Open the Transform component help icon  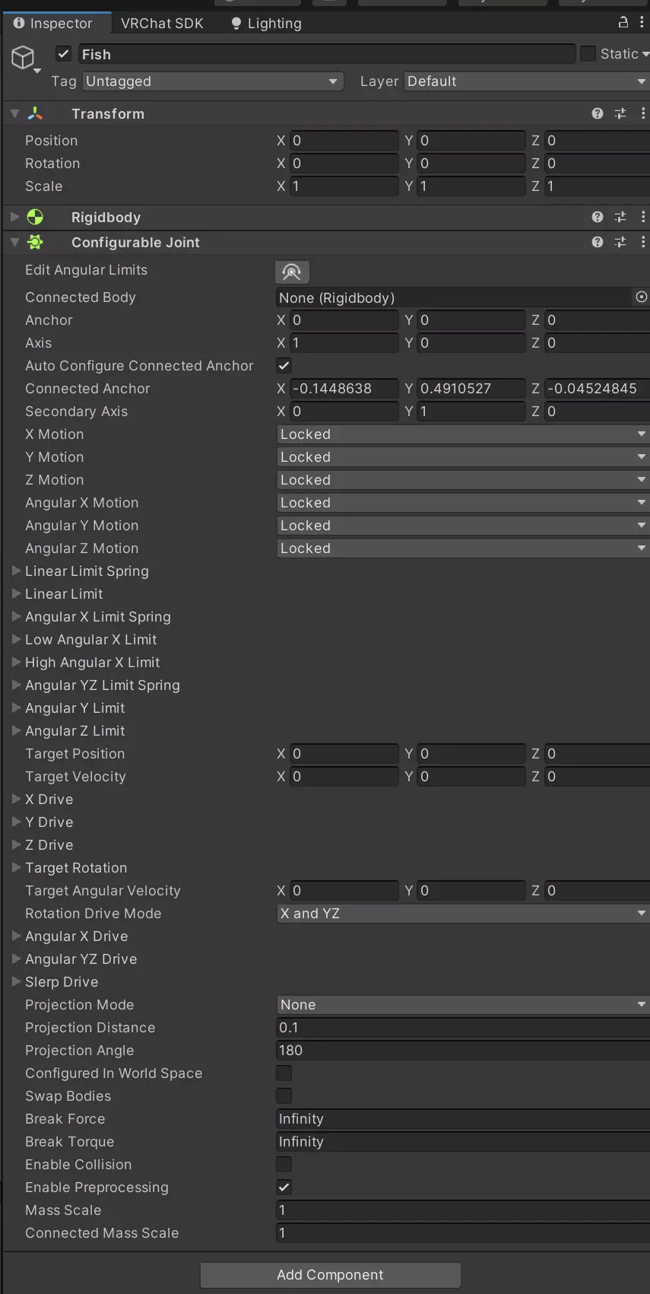tap(598, 113)
